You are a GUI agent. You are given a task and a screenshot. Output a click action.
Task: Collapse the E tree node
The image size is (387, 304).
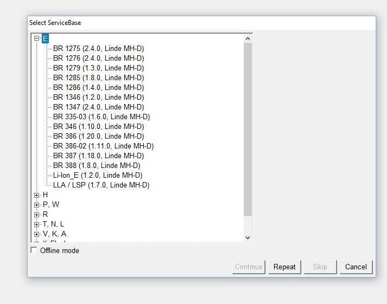36,38
